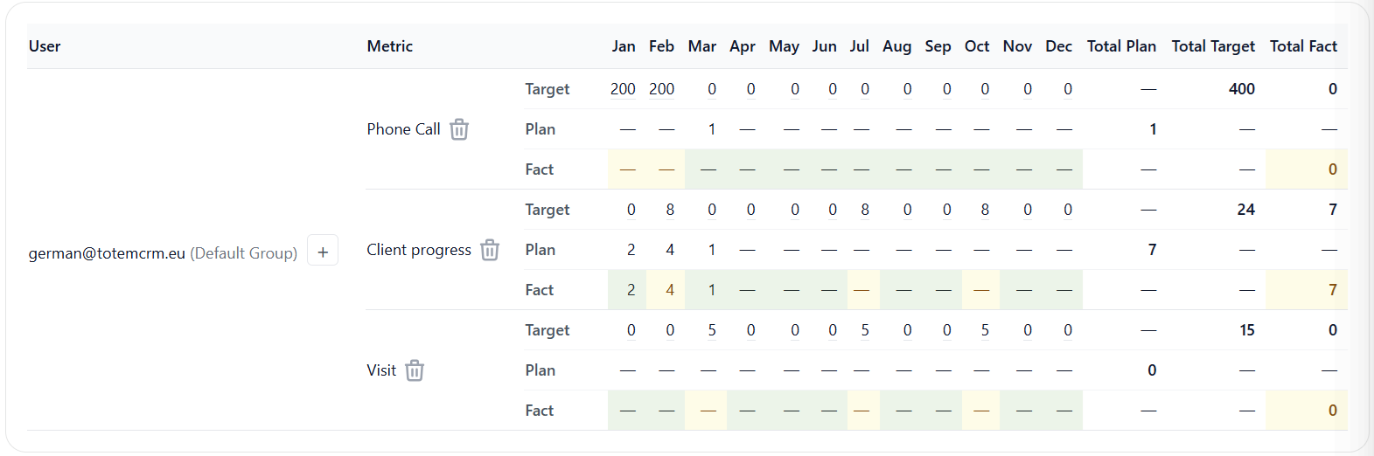
Task: Edit Phone Call target for February
Action: coord(661,89)
